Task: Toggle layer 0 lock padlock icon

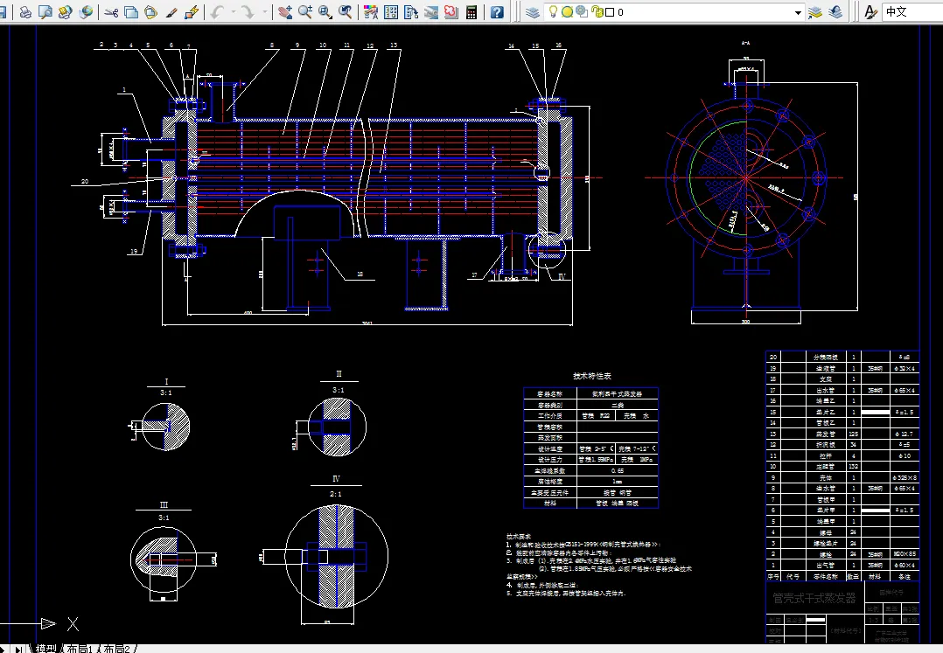Action: [597, 11]
